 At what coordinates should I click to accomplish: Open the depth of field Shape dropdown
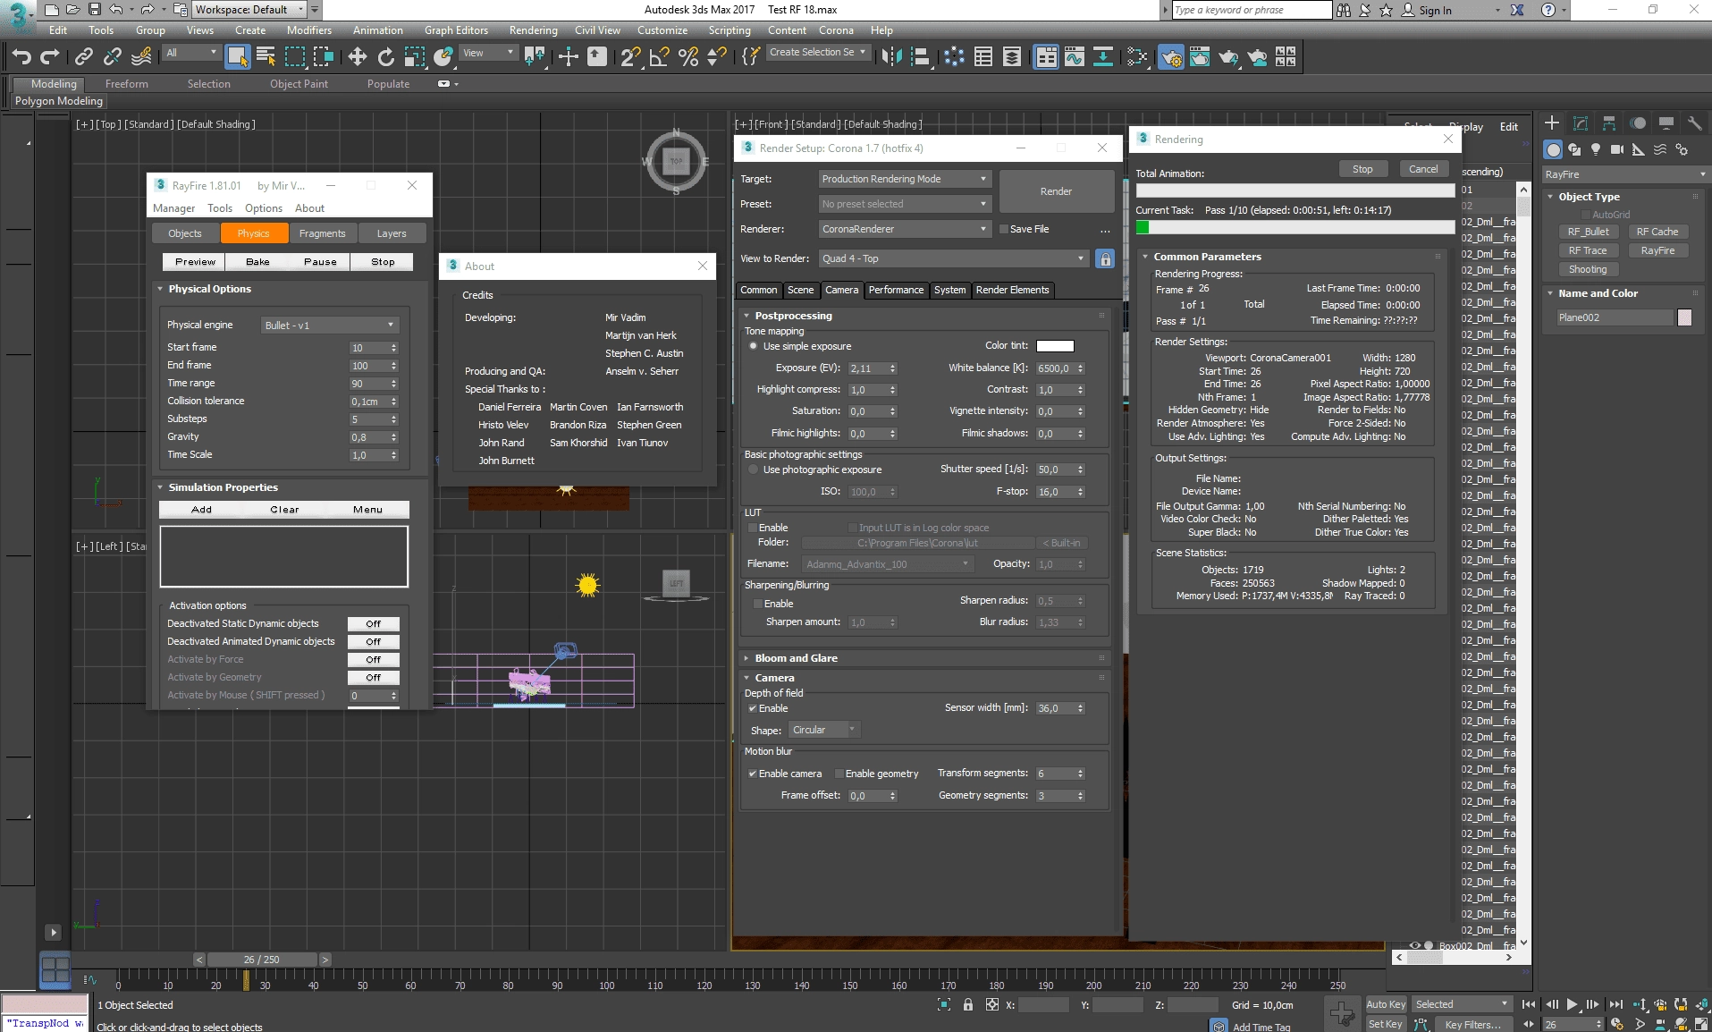coord(824,730)
